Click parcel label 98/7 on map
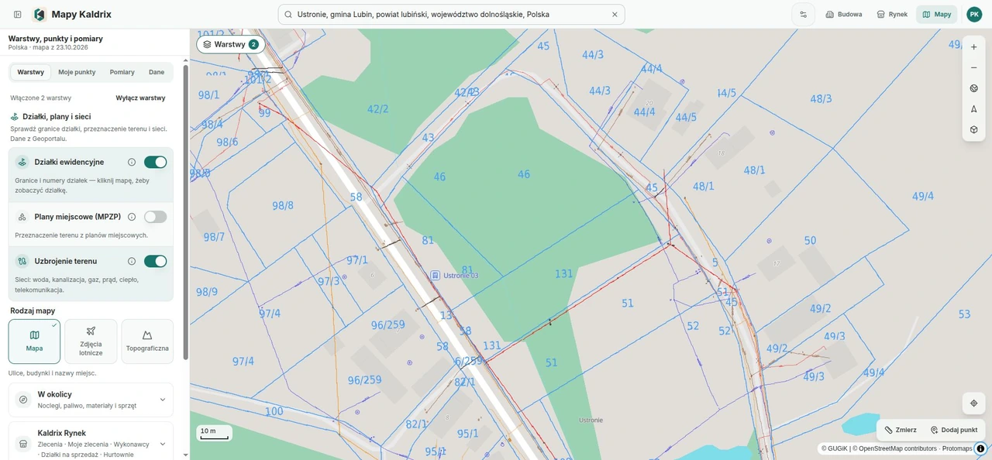992x460 pixels. (214, 237)
